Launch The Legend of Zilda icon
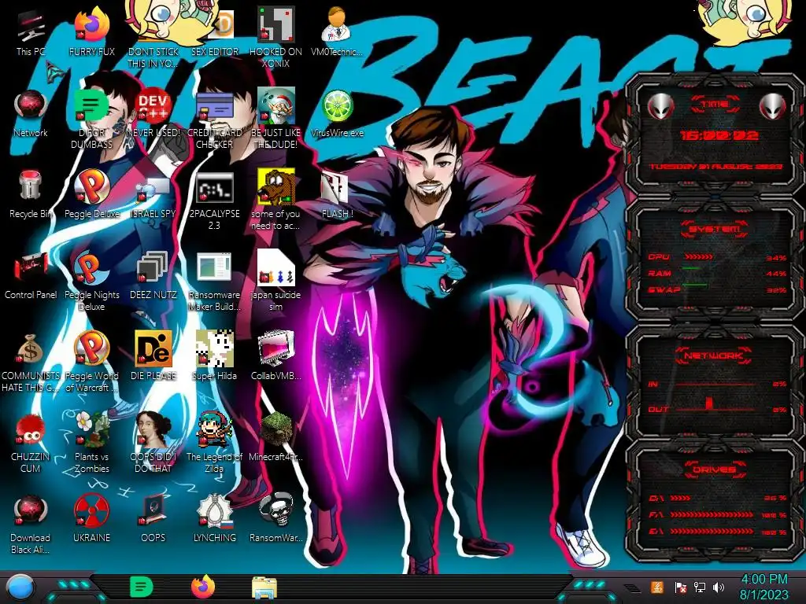806x604 pixels. pos(215,443)
